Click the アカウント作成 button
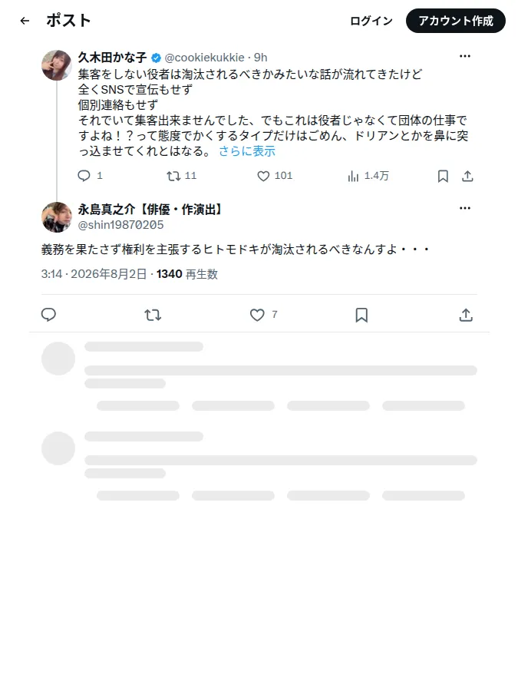Image resolution: width=518 pixels, height=691 pixels. (x=456, y=21)
